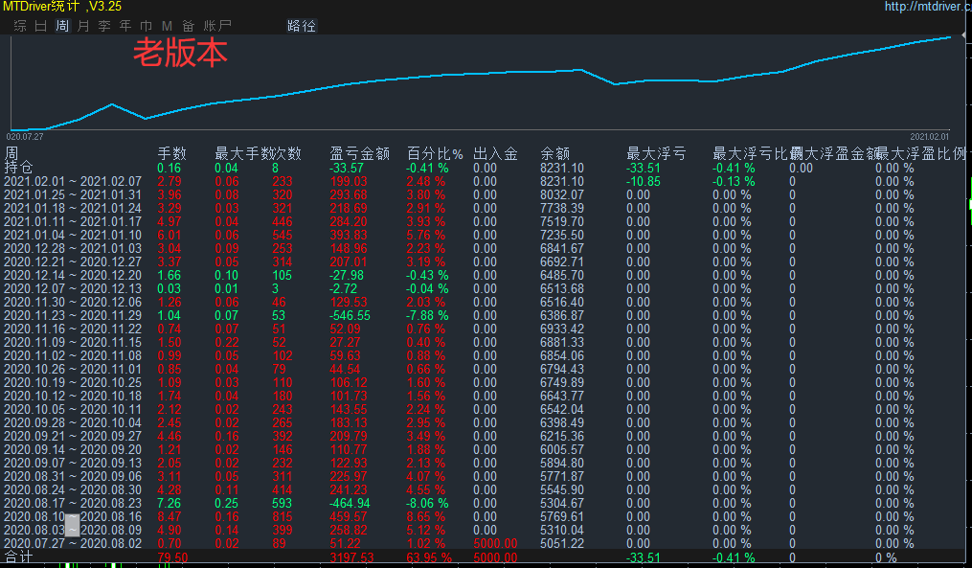The image size is (972, 568).
Task: Click the 最大手数 column header
Action: [243, 154]
